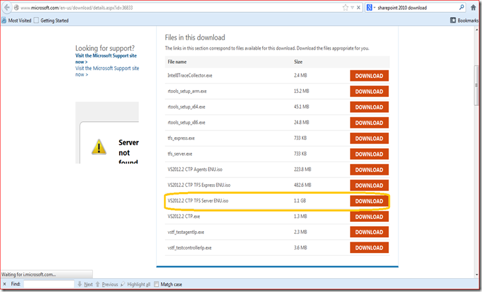Click Previous in the find bar
This screenshot has height=292, width=482.
(107, 284)
